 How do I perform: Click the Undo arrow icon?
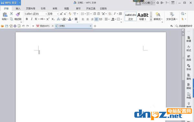point(23,26)
